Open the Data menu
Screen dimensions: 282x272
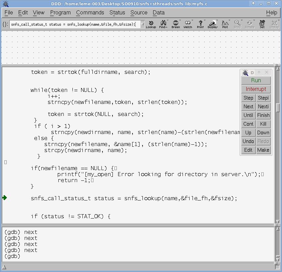(x=159, y=13)
